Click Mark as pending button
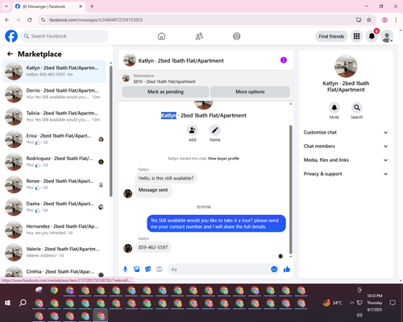 (165, 92)
